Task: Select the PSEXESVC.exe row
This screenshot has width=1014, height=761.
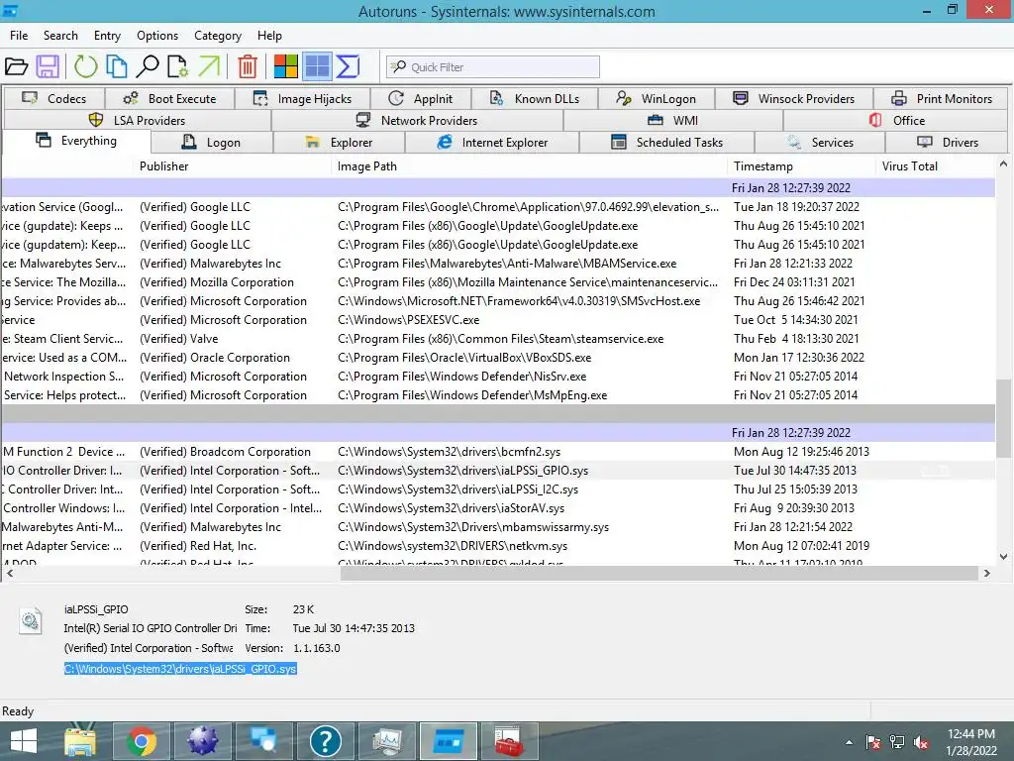Action: coord(498,320)
